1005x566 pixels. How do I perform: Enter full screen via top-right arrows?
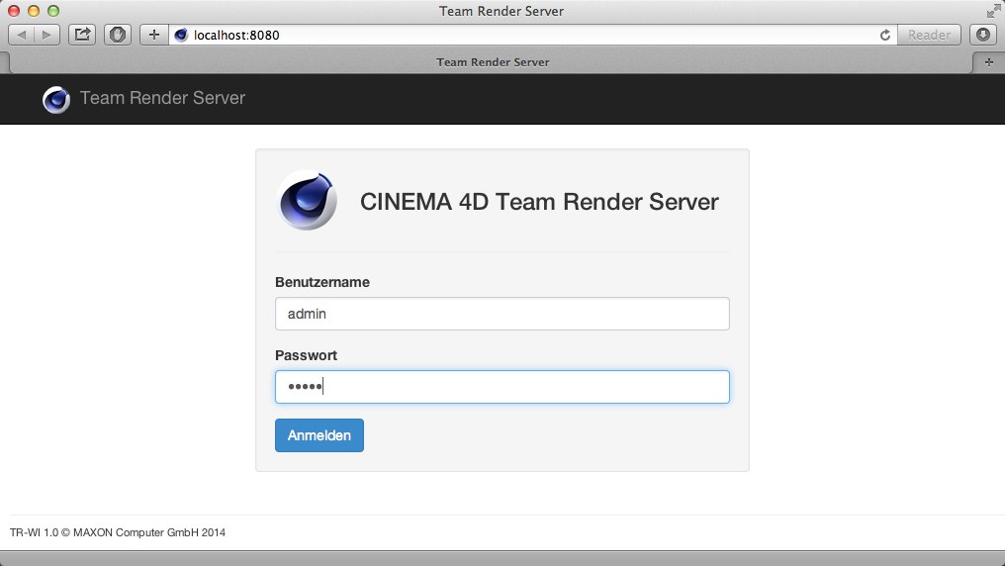[992, 11]
